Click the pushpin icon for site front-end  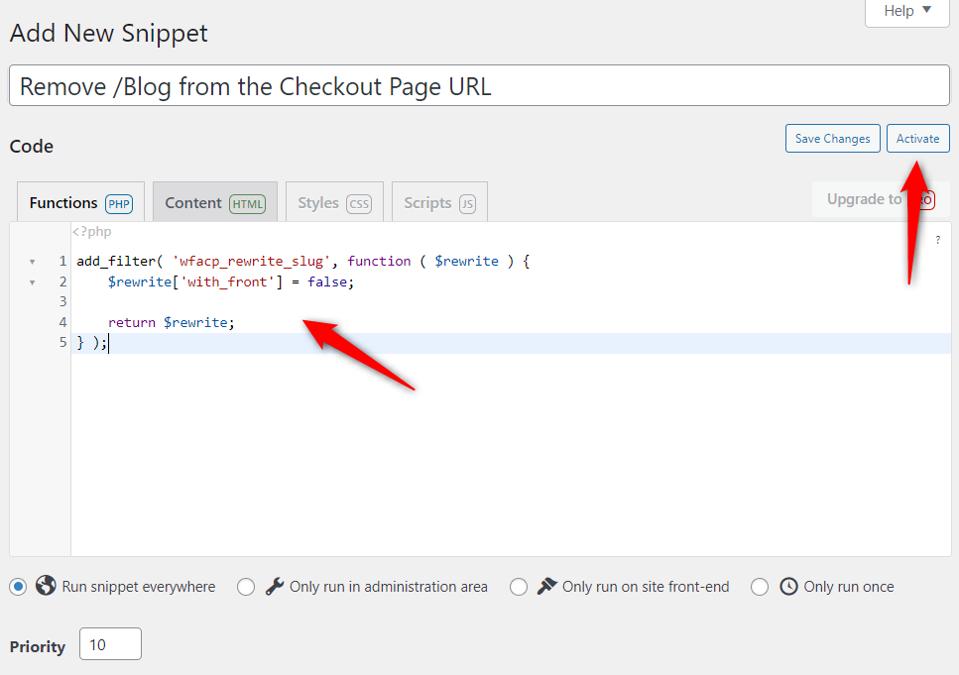click(x=547, y=586)
